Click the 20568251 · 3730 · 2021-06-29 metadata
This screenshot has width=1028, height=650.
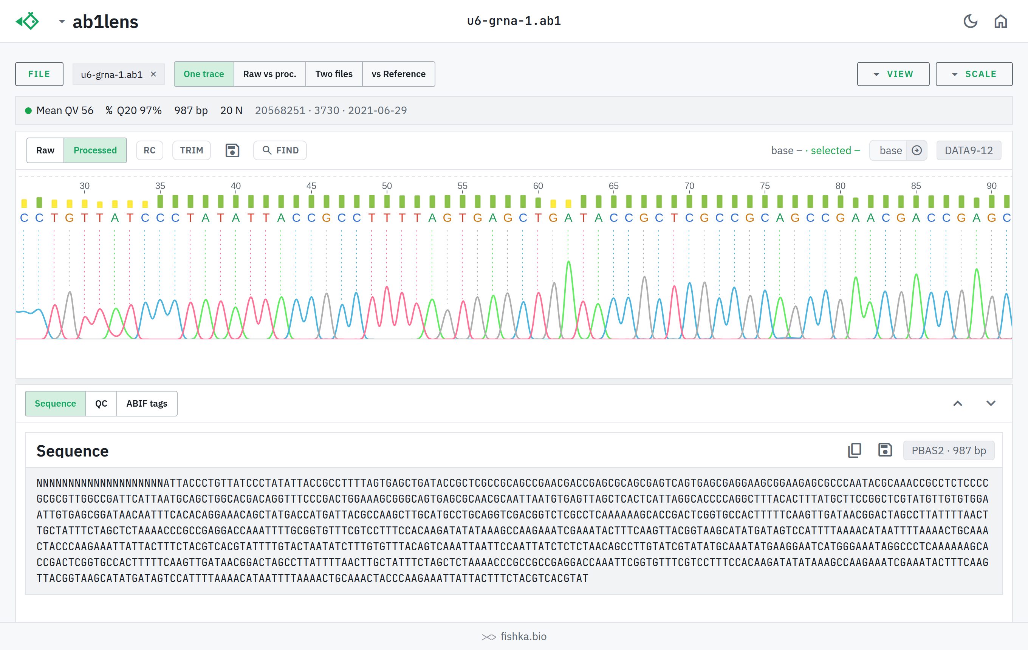(x=331, y=111)
